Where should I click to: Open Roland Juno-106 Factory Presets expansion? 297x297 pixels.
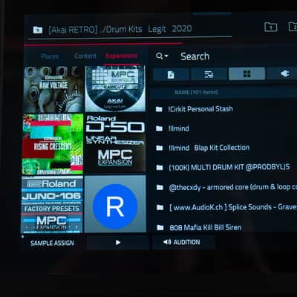pos(52,204)
